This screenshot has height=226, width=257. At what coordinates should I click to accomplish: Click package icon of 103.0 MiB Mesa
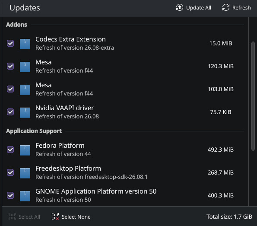pos(25,90)
